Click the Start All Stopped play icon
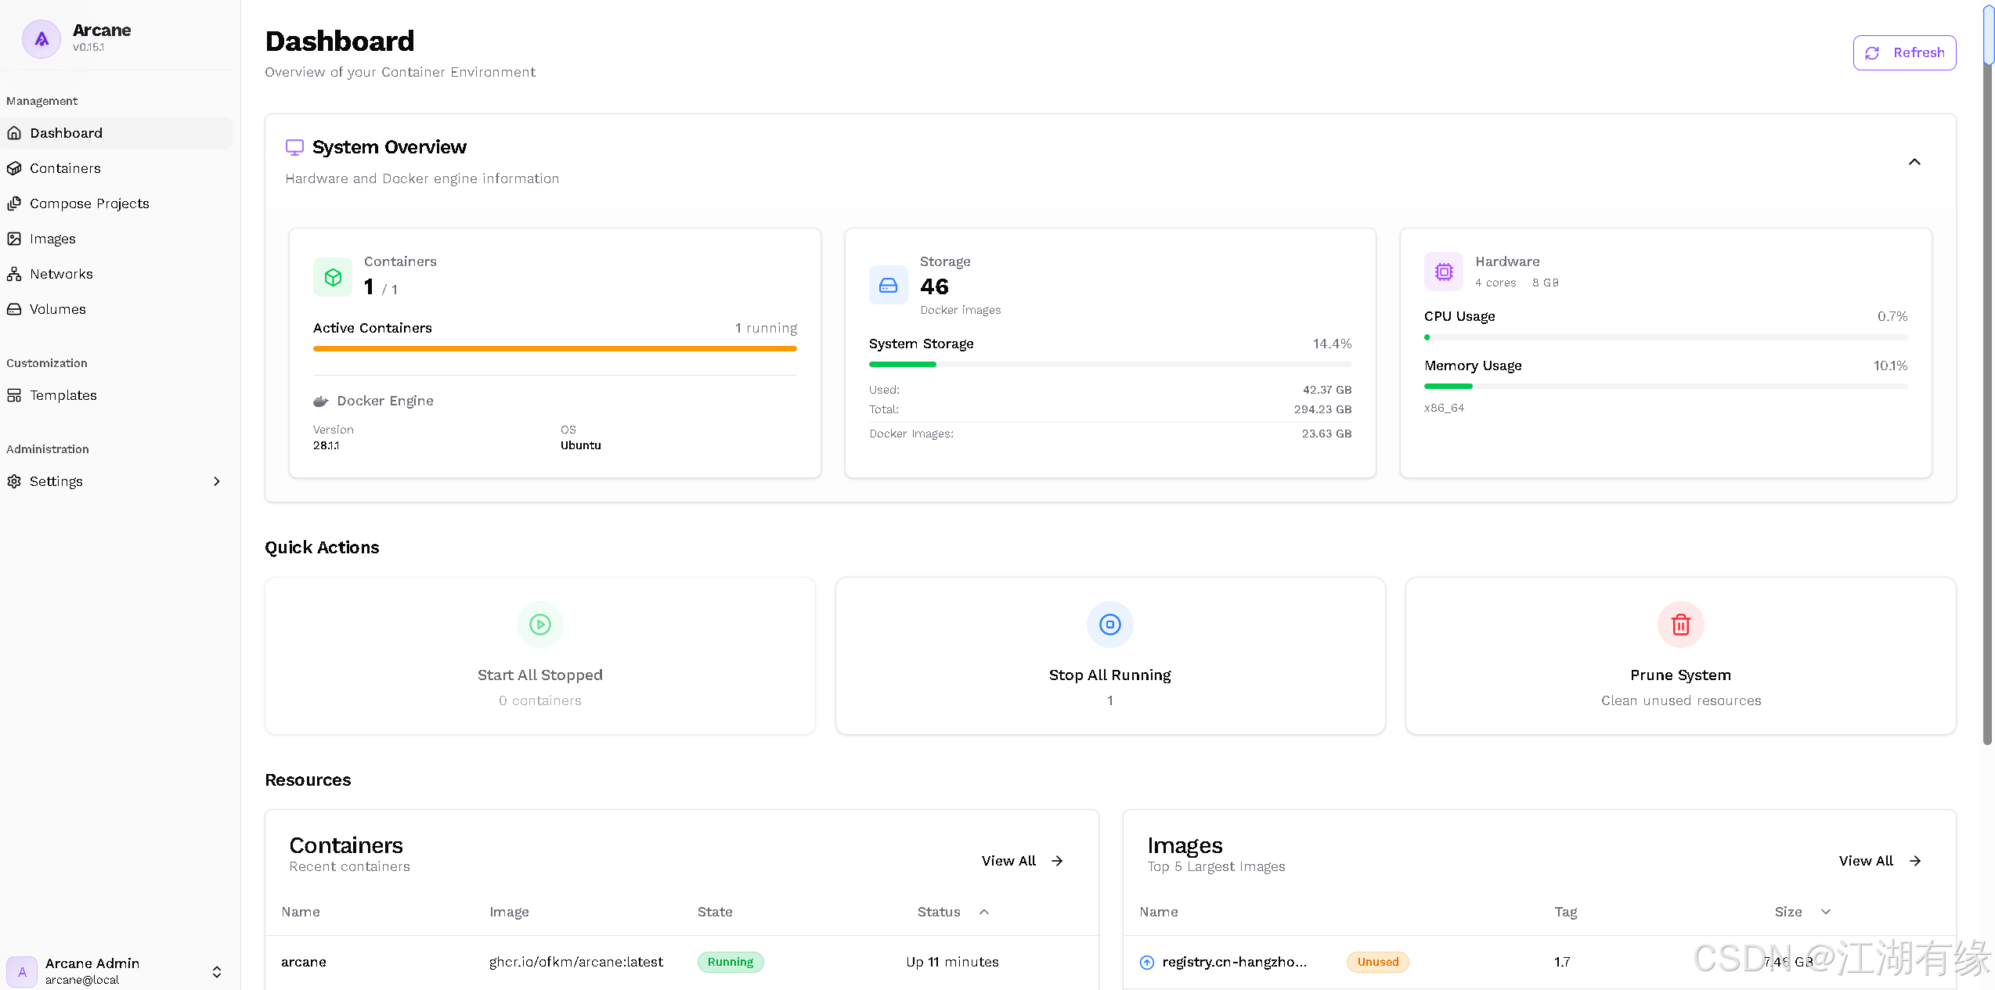Screen dimensions: 1995x990 (539, 625)
